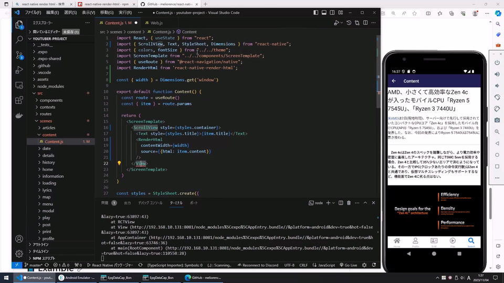504x283 pixels.
Task: Collapse the scenes folder
Action: pyautogui.click(x=46, y=121)
